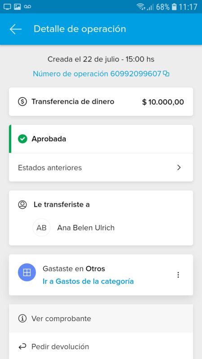
Task: Tap the dollar sign transfer icon
Action: click(22, 102)
